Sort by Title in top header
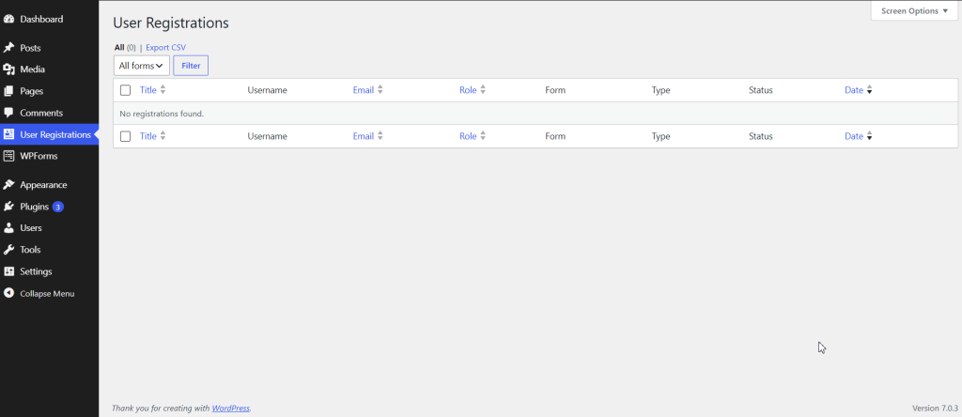Screen dimensions: 962x417 coord(147,90)
